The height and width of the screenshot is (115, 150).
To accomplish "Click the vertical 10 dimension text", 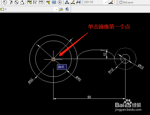I will click(x=105, y=54).
